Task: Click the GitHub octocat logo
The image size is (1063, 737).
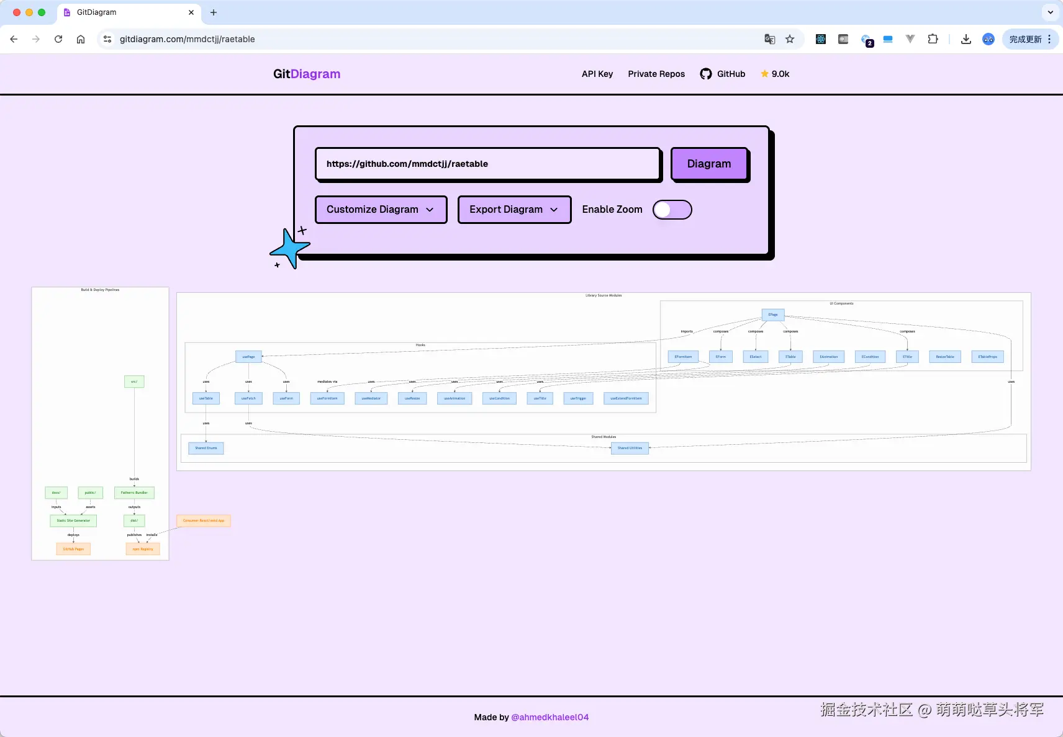Action: click(x=706, y=74)
